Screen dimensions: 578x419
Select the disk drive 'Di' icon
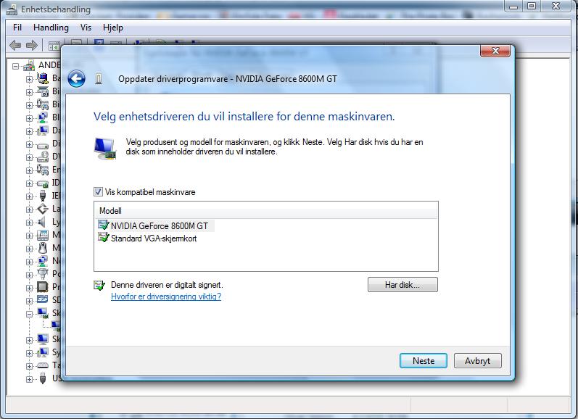click(x=42, y=145)
